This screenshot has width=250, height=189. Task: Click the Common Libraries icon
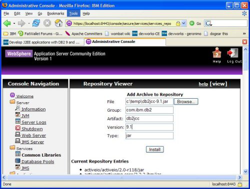tap(18, 154)
